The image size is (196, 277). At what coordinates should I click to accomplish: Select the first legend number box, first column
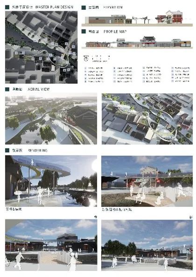click(x=85, y=68)
